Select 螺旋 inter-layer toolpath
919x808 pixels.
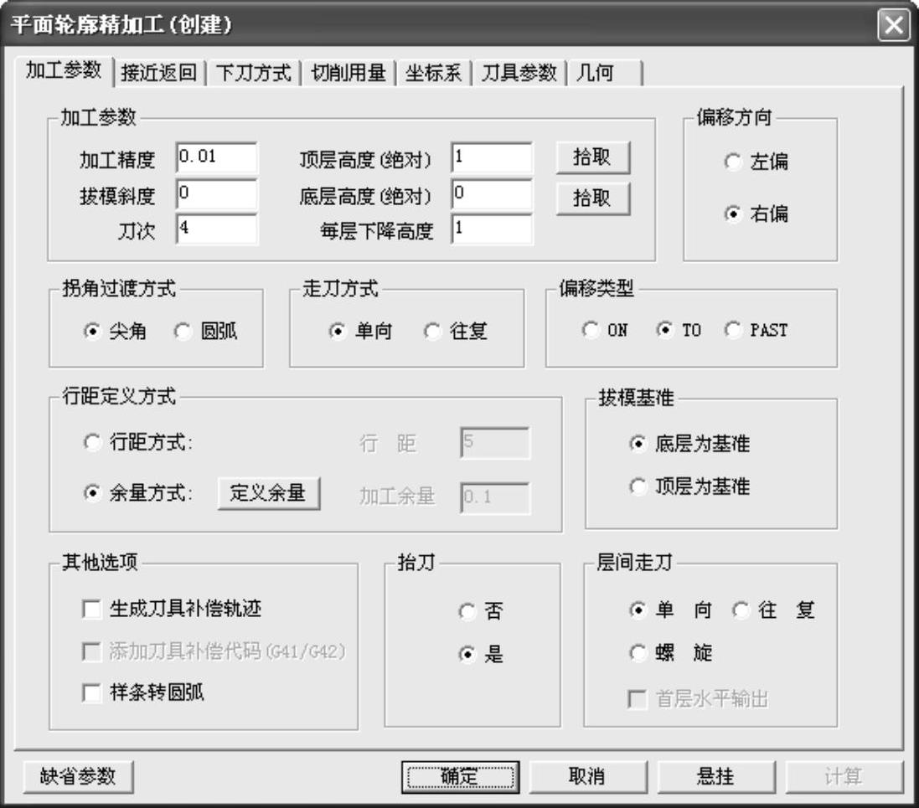pyautogui.click(x=639, y=653)
